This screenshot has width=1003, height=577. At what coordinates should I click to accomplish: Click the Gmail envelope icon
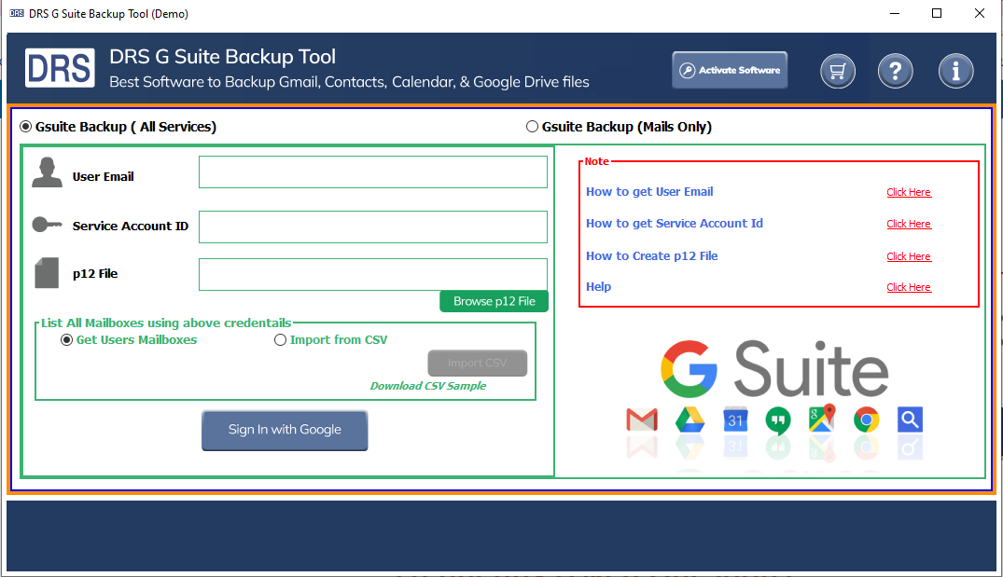pos(642,419)
